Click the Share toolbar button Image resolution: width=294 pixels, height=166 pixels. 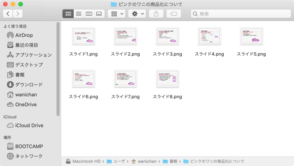pyautogui.click(x=156, y=14)
